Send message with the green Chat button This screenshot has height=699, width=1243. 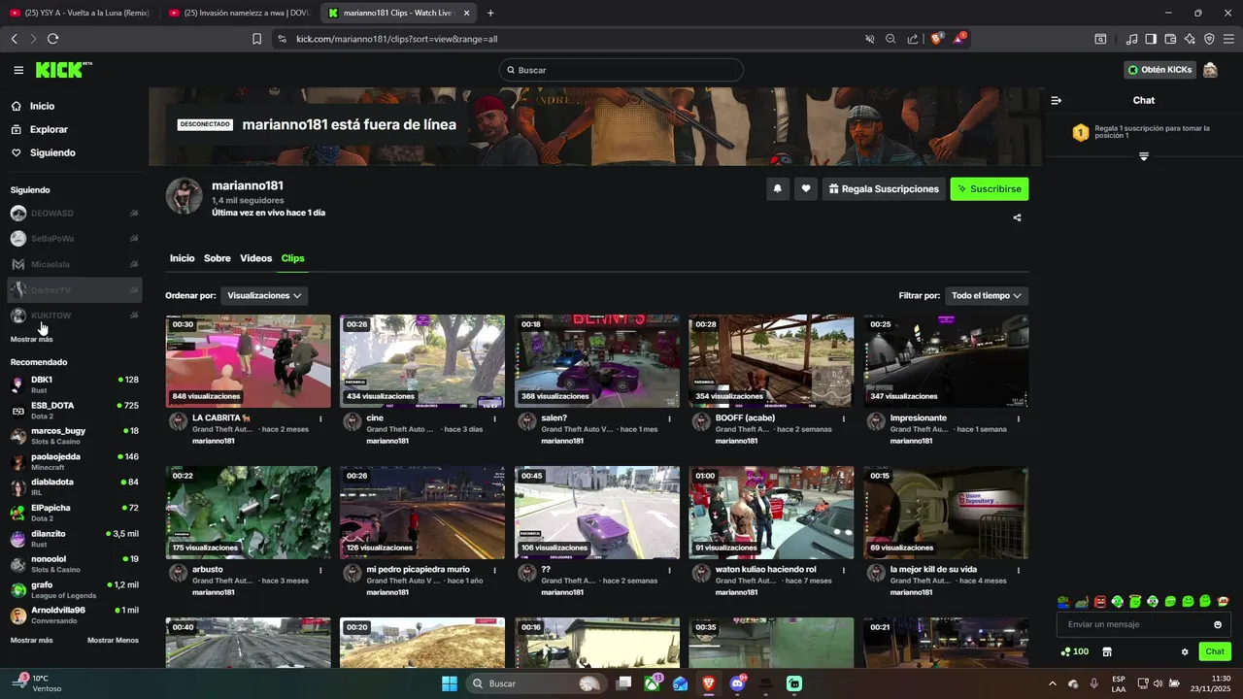coord(1215,651)
